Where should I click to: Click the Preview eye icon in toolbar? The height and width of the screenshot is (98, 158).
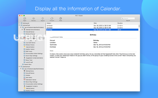33,18
